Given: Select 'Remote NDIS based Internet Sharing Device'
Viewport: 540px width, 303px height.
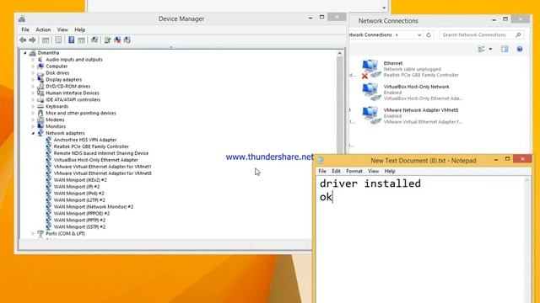Looking at the screenshot, I should [x=101, y=153].
